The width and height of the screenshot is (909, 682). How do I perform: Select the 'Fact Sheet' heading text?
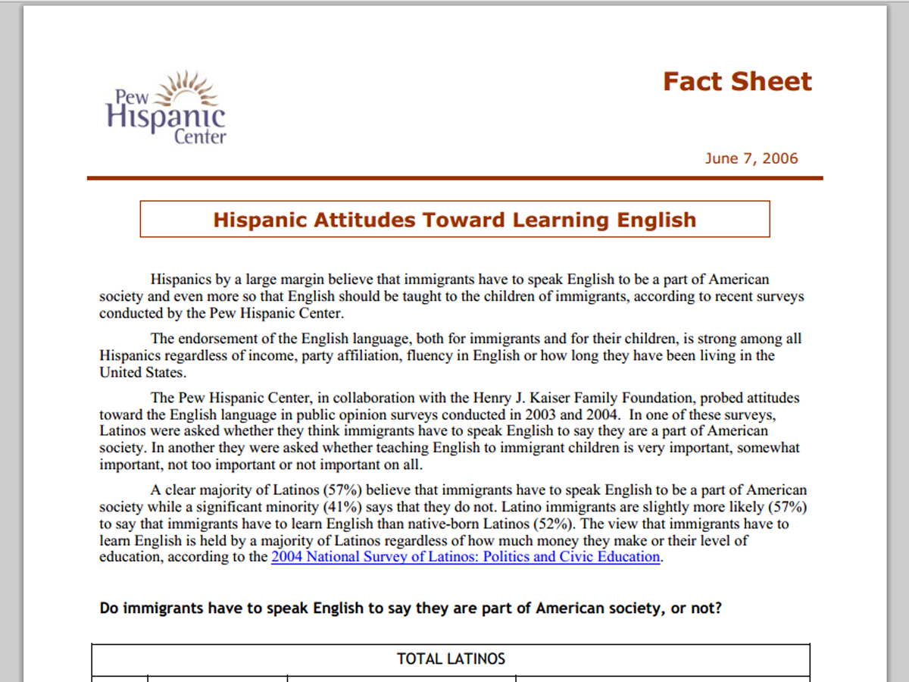click(x=737, y=81)
